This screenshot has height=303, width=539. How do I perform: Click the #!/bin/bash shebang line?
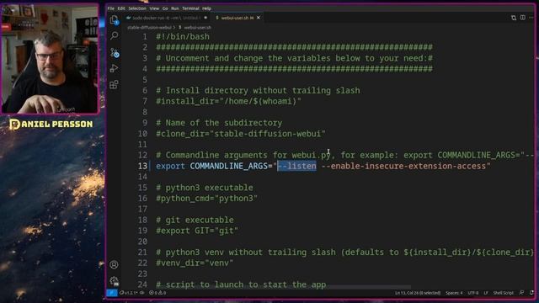[183, 36]
